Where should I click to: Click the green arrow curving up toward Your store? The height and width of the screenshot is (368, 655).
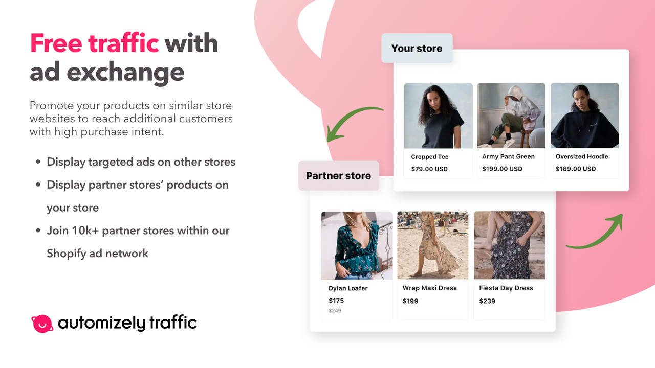click(597, 234)
